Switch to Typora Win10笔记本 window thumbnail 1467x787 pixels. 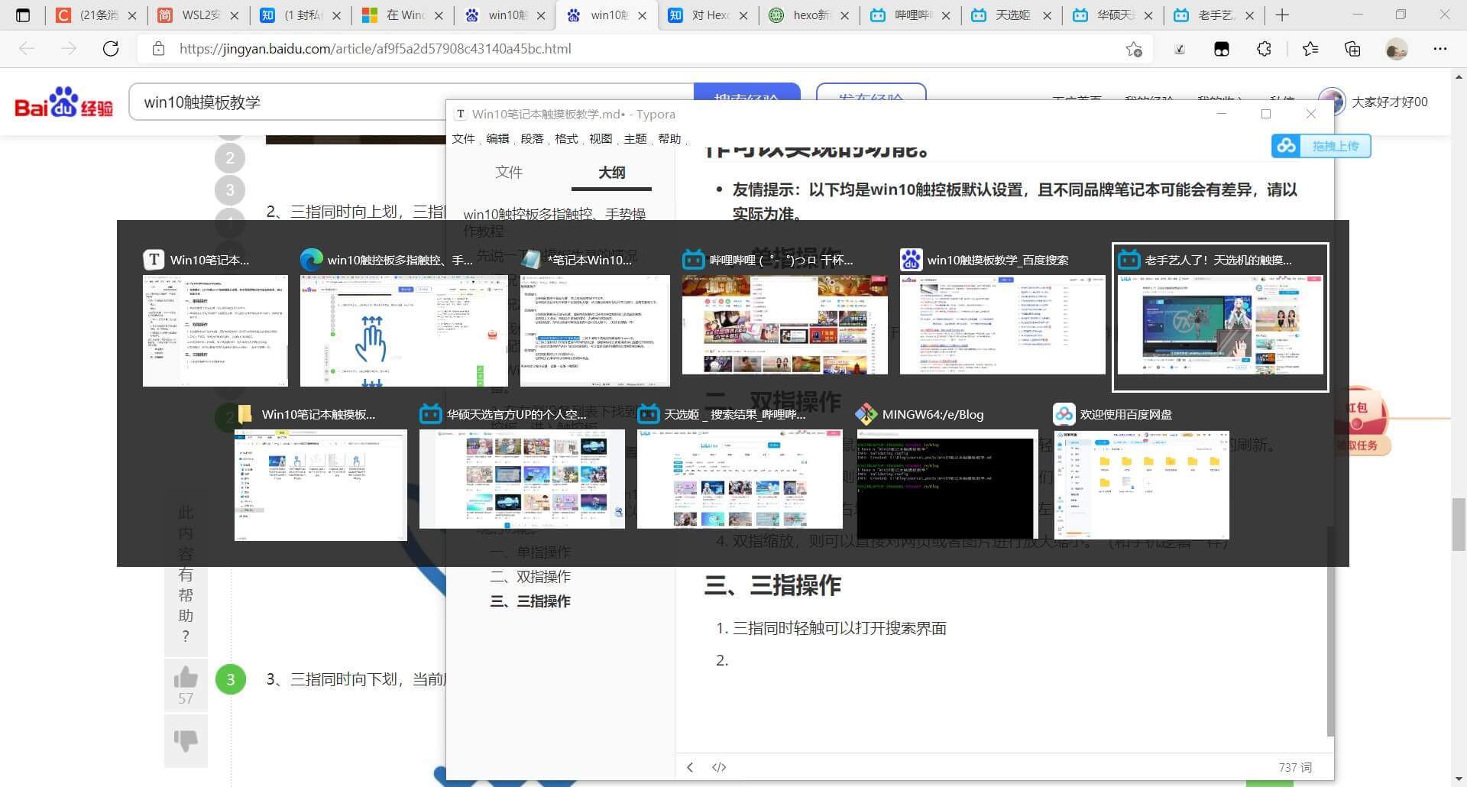click(x=215, y=318)
